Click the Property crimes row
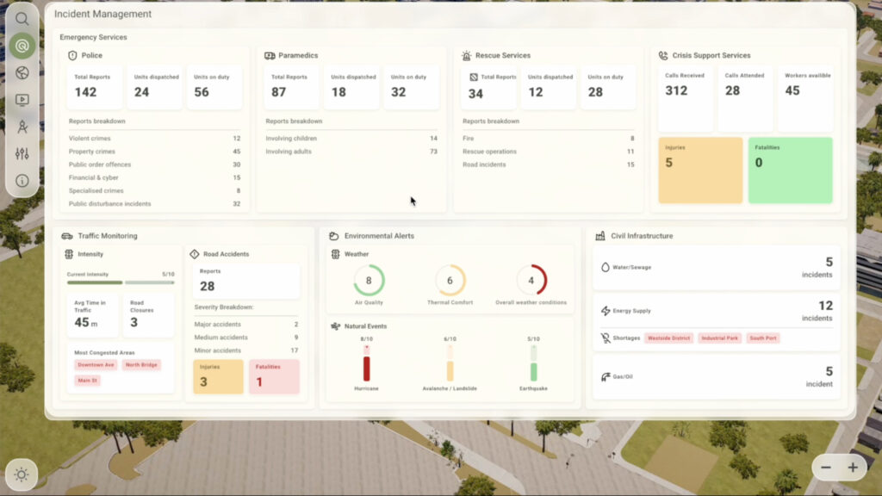The height and width of the screenshot is (496, 882). [154, 152]
